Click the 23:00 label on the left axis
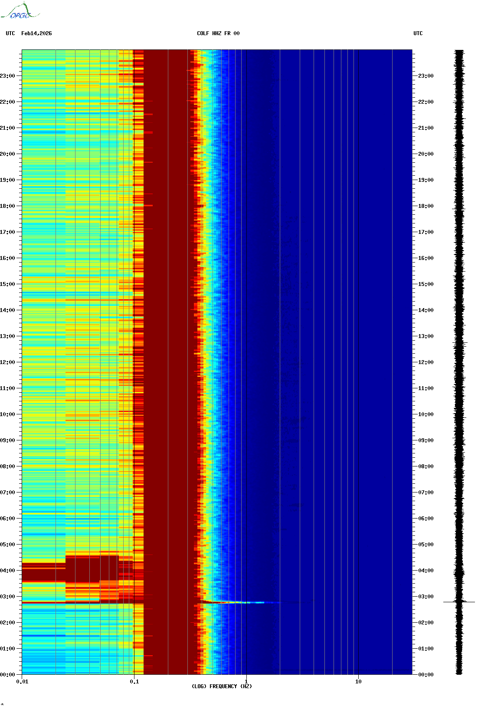Image resolution: width=478 pixels, height=709 pixels. (7, 76)
